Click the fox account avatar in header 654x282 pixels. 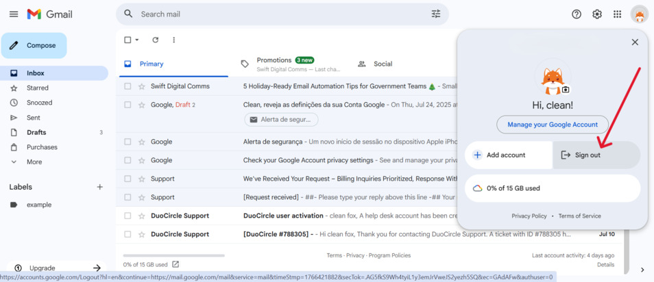[x=640, y=14]
